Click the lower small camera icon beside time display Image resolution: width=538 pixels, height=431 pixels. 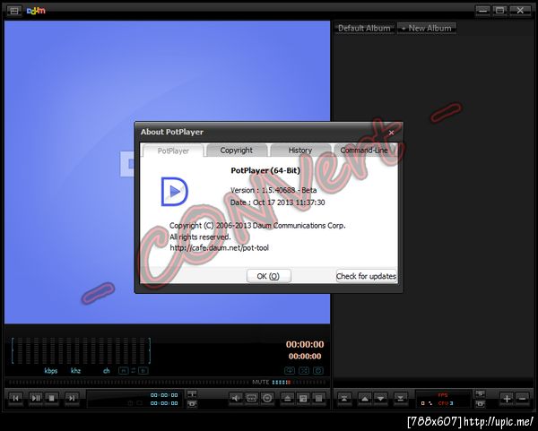tap(192, 404)
